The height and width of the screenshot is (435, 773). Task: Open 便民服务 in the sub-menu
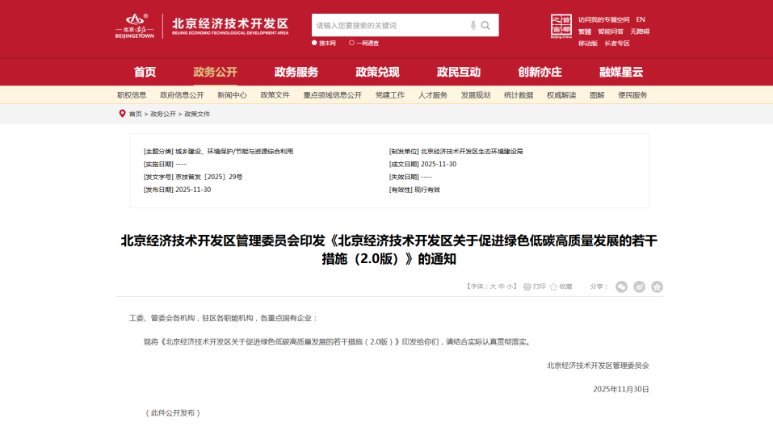tap(632, 95)
